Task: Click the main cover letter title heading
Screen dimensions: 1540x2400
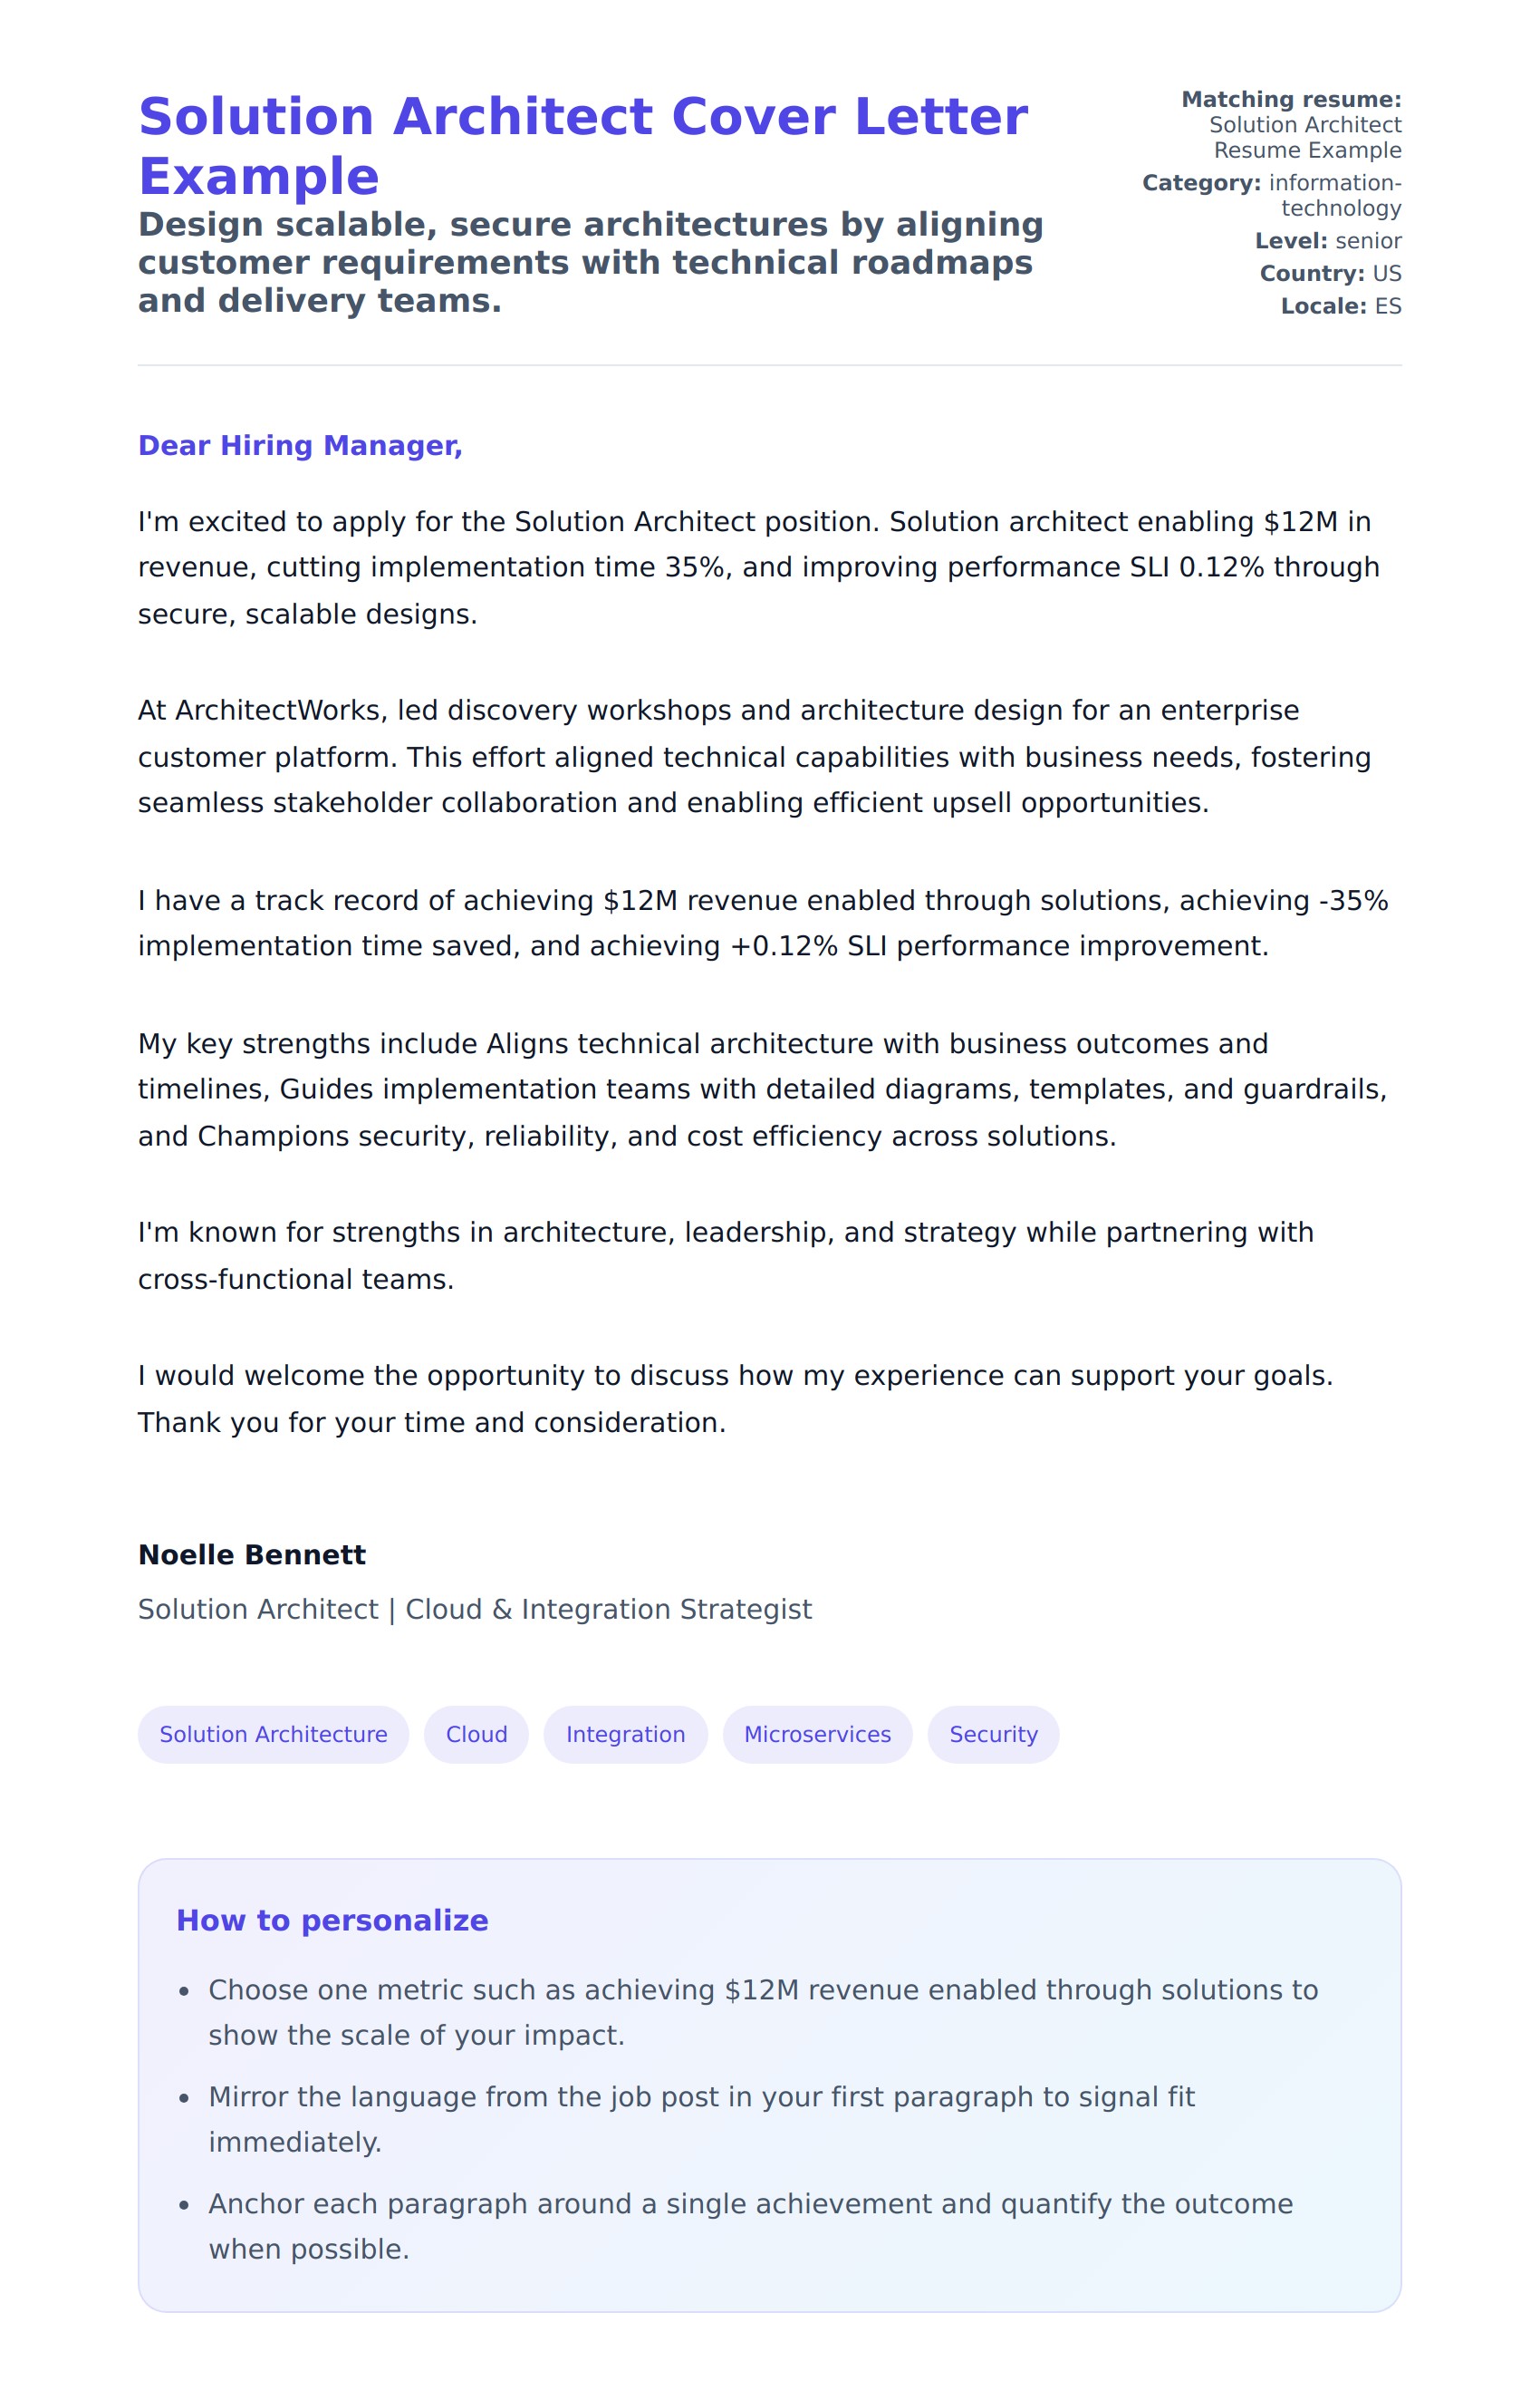Action: point(582,146)
